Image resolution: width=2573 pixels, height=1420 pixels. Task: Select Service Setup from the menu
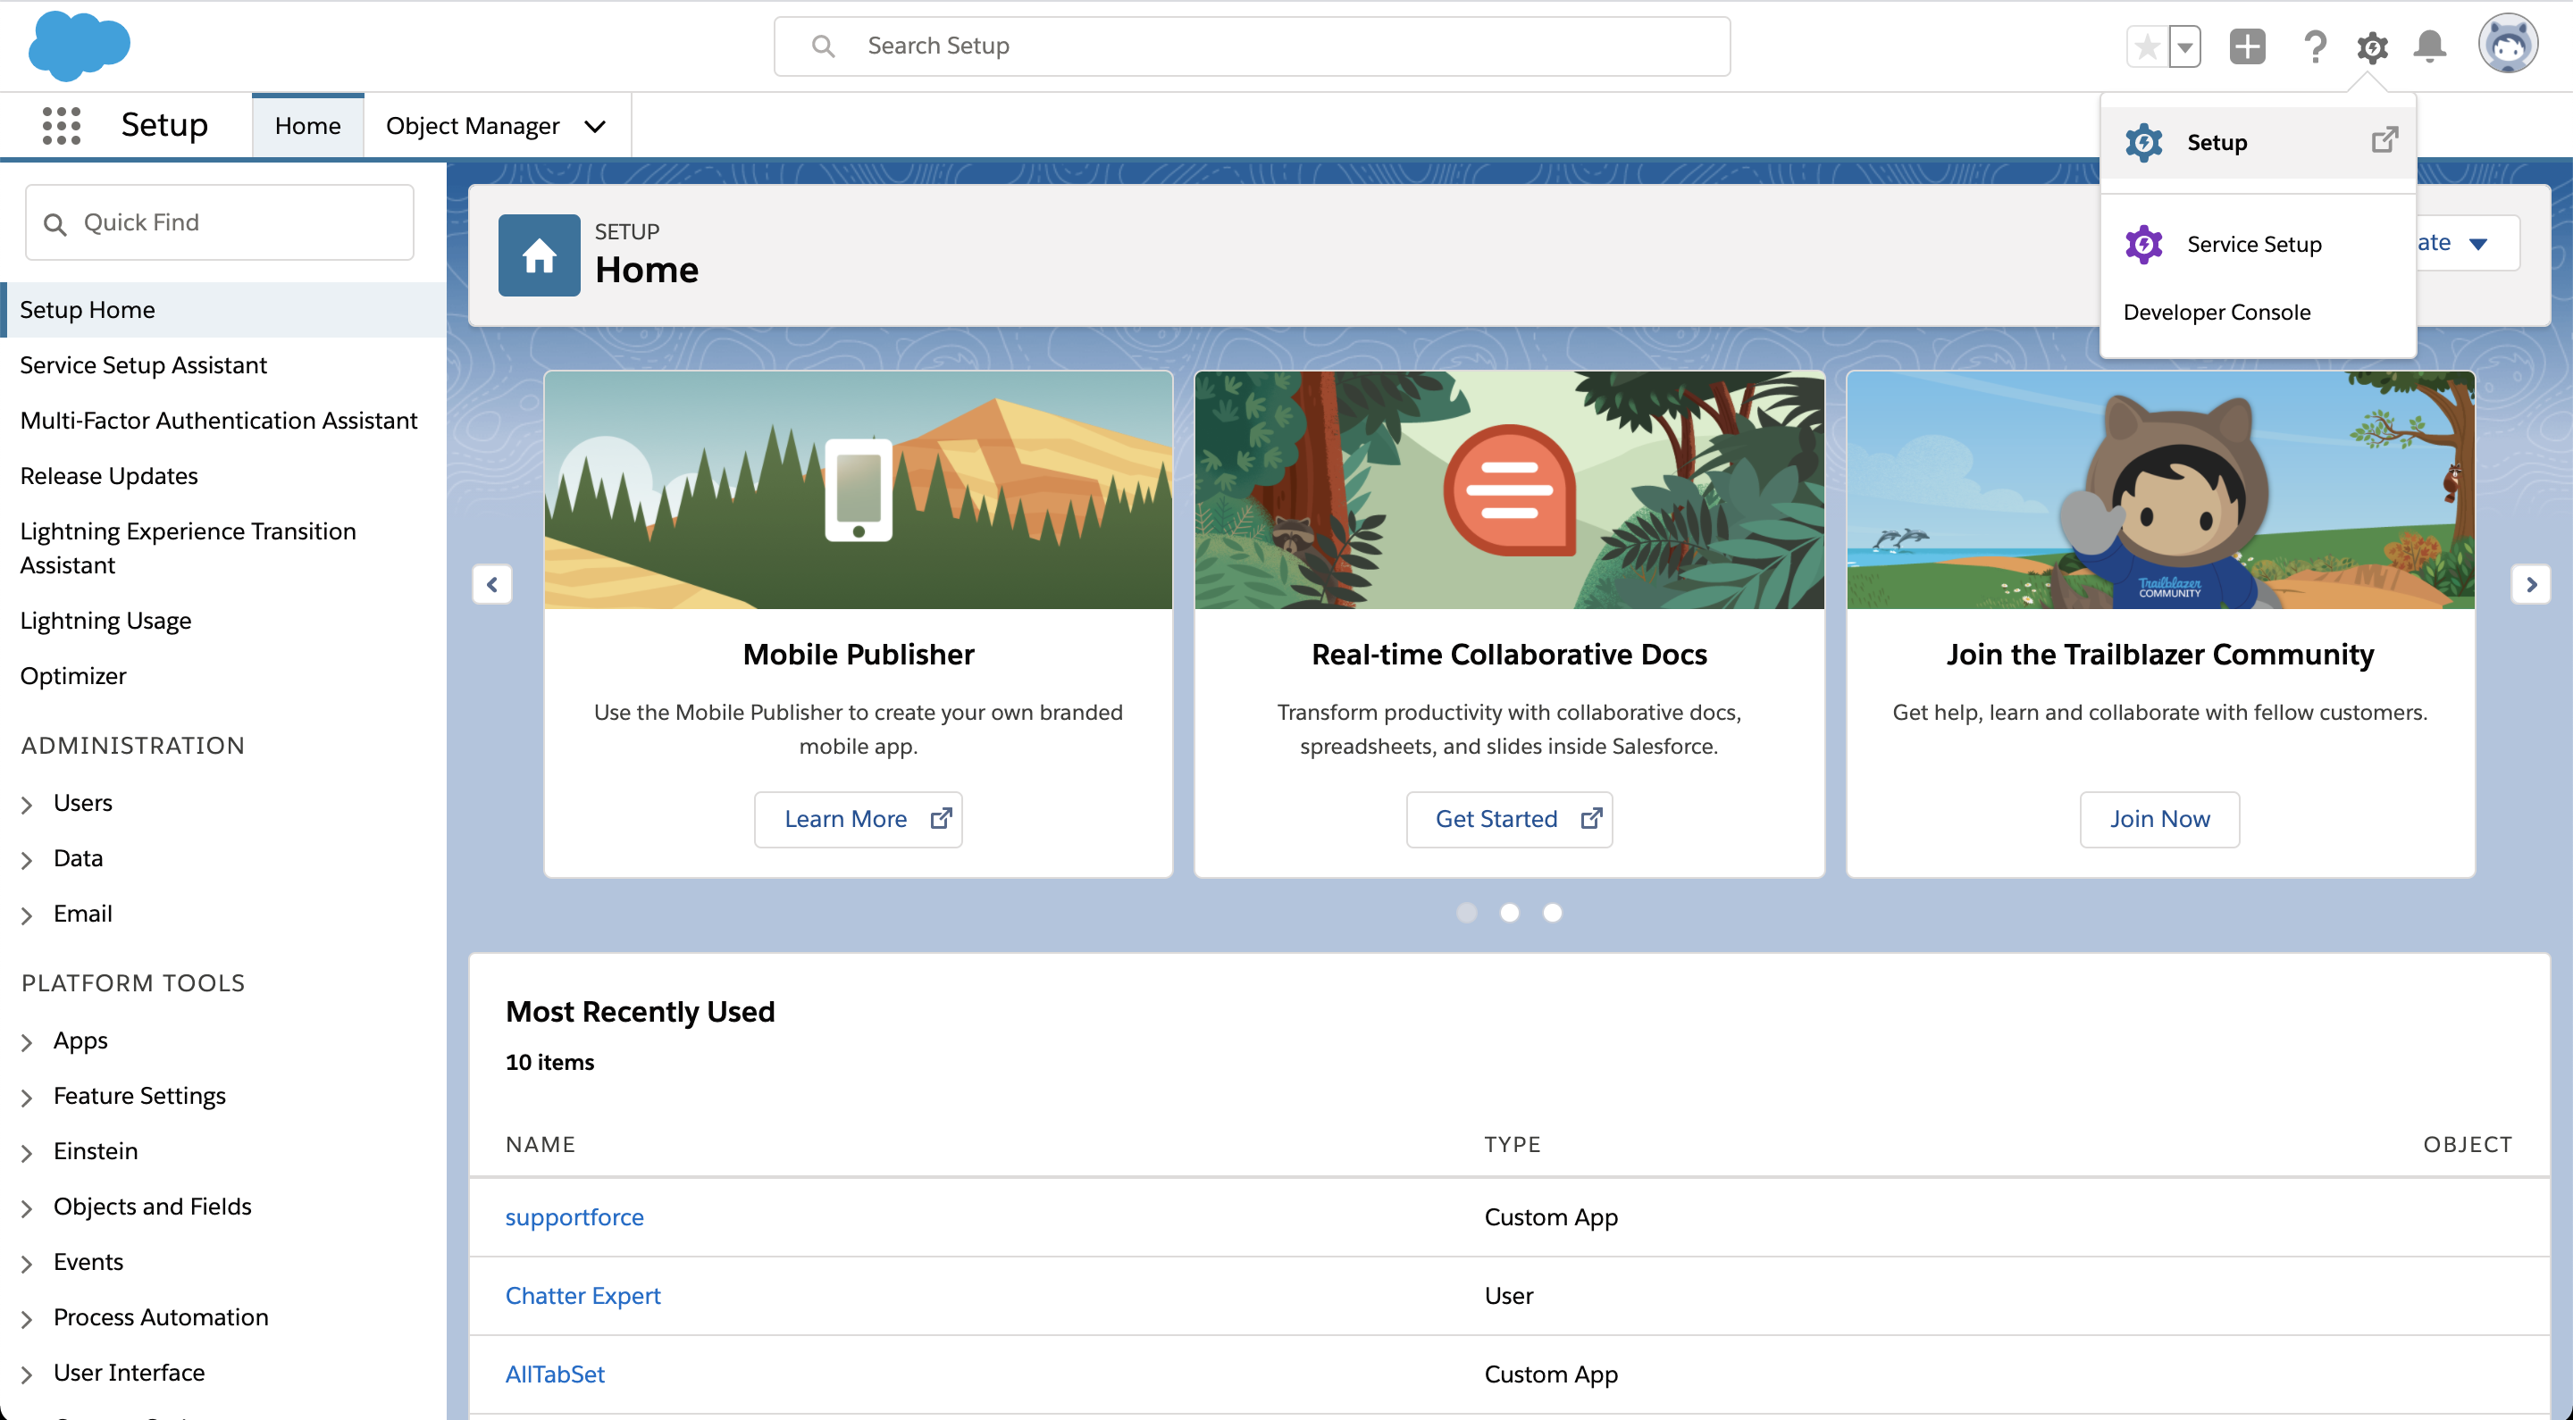[x=2258, y=245]
